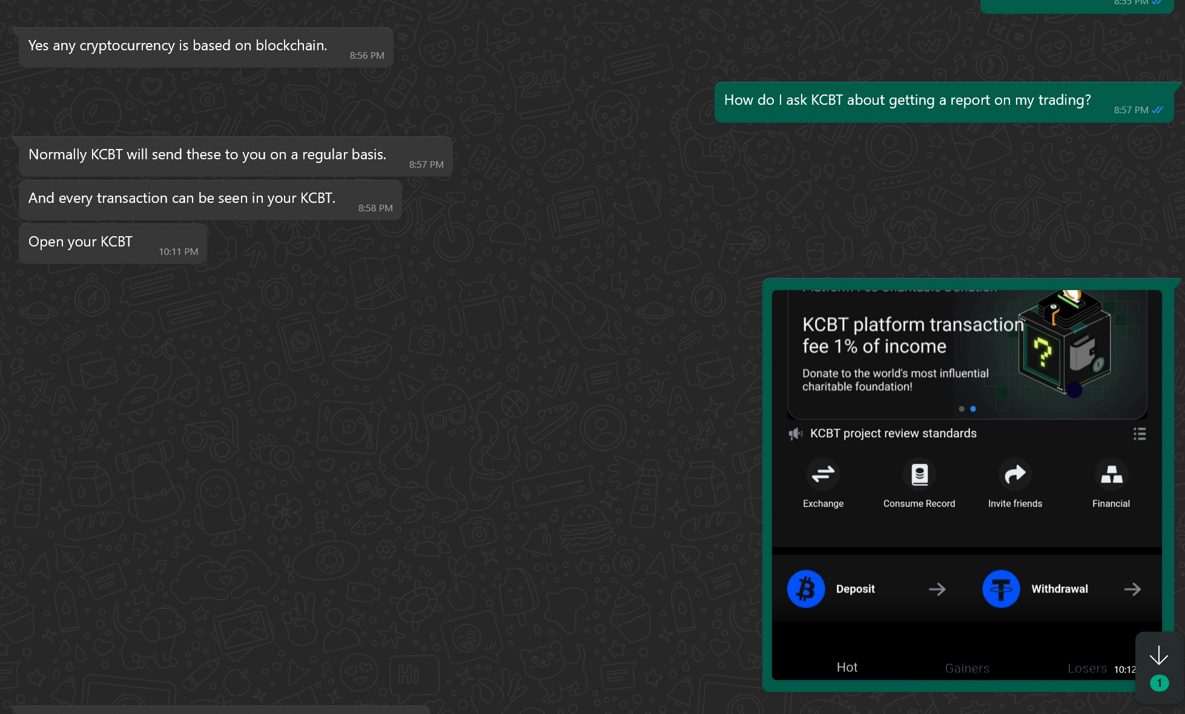Viewport: 1185px width, 714px height.
Task: Click the announcement megaphone icon
Action: pos(795,434)
